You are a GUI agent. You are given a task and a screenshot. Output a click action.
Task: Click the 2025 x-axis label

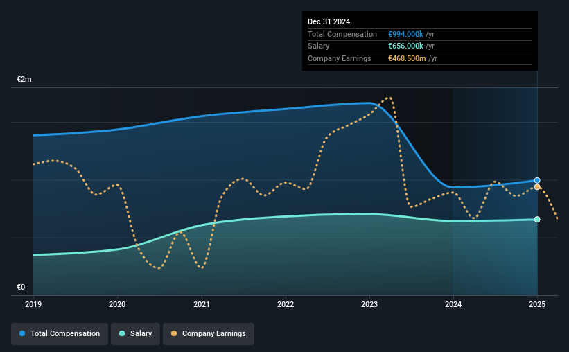[537, 304]
